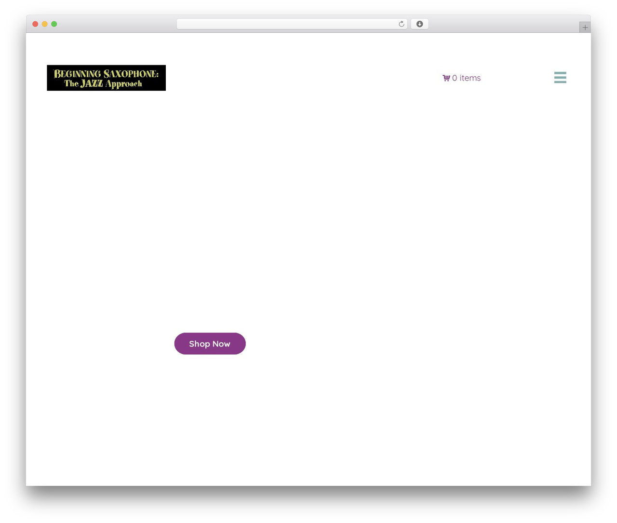617x523 pixels.
Task: Open the hamburger navigation menu
Action: tap(560, 78)
